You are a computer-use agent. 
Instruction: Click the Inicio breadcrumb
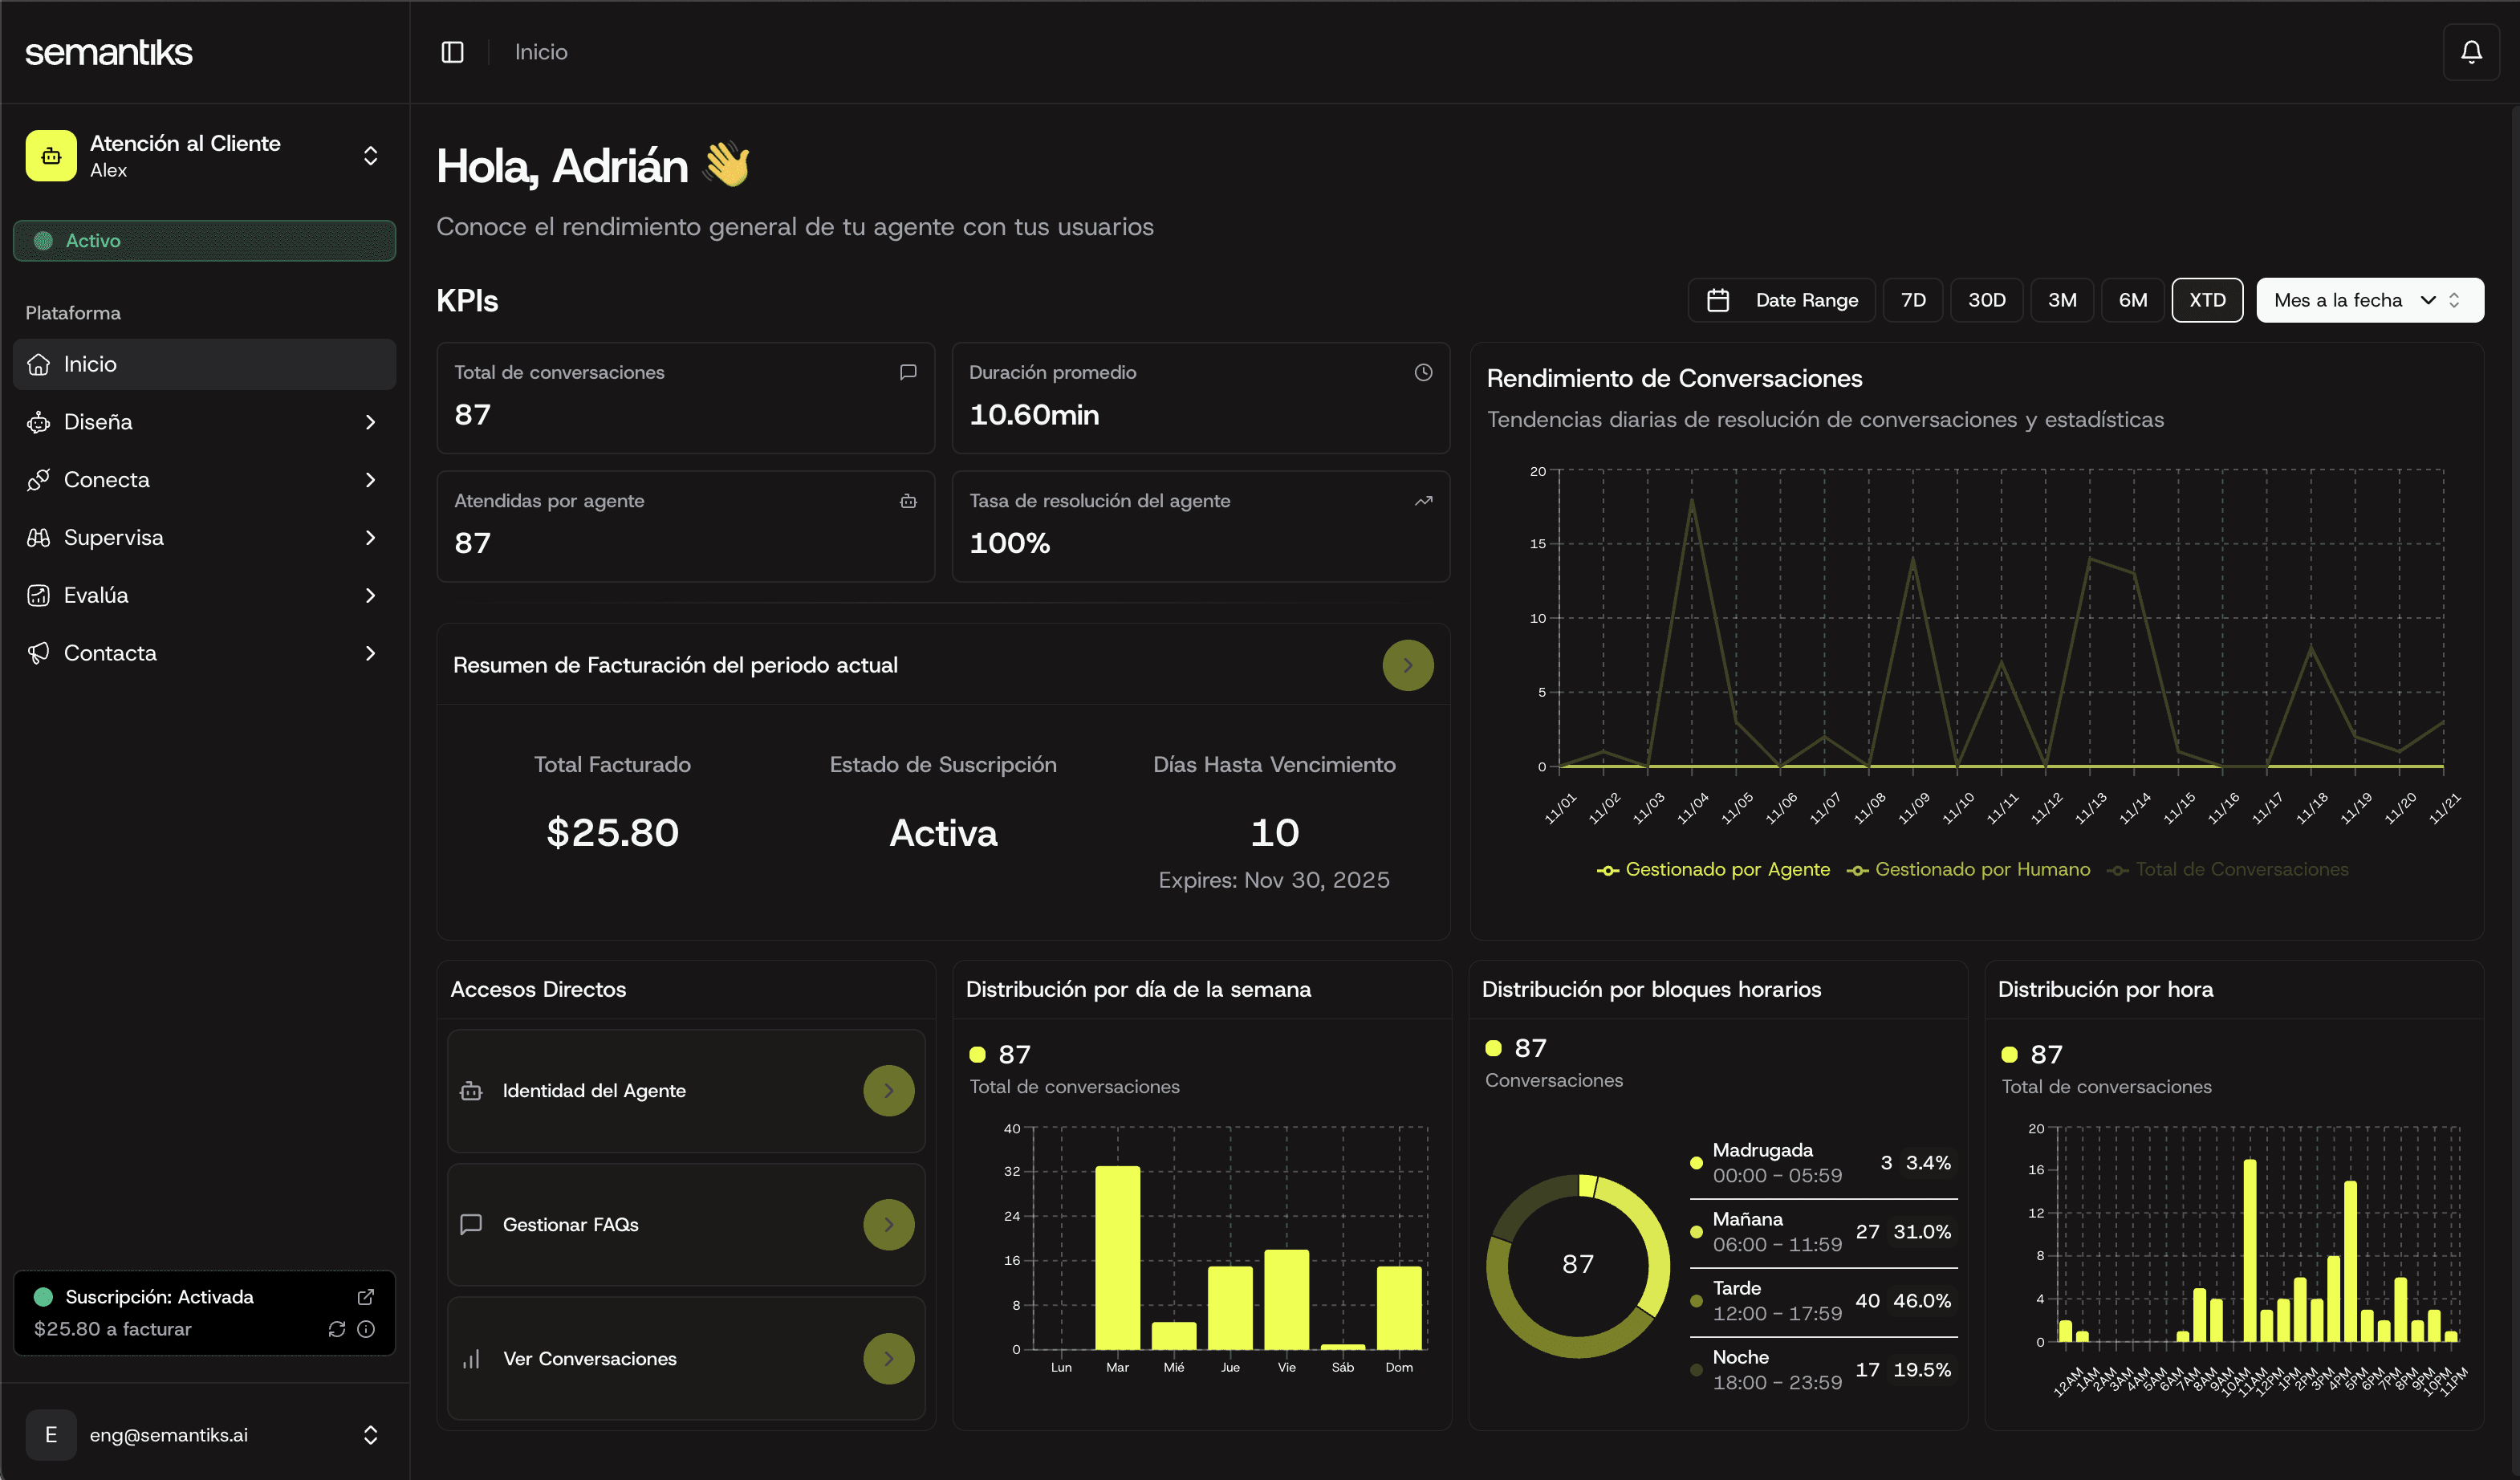pos(541,52)
